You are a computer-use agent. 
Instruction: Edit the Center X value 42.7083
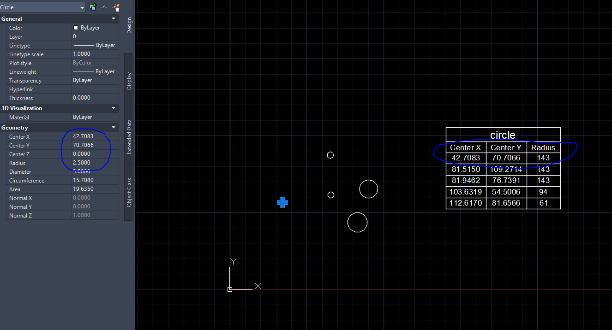(95, 136)
